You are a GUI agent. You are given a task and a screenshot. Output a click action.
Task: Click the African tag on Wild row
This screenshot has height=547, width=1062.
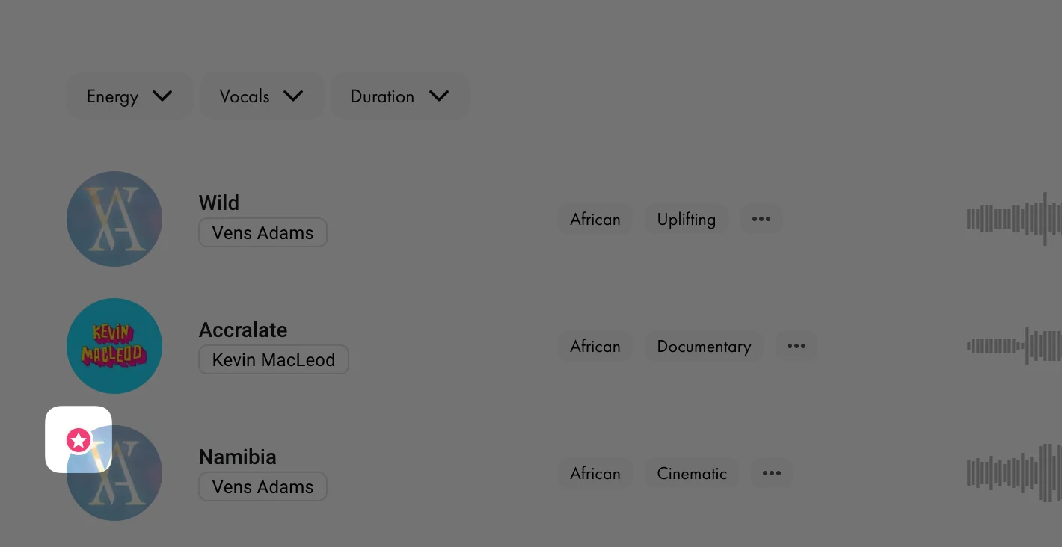pos(595,219)
